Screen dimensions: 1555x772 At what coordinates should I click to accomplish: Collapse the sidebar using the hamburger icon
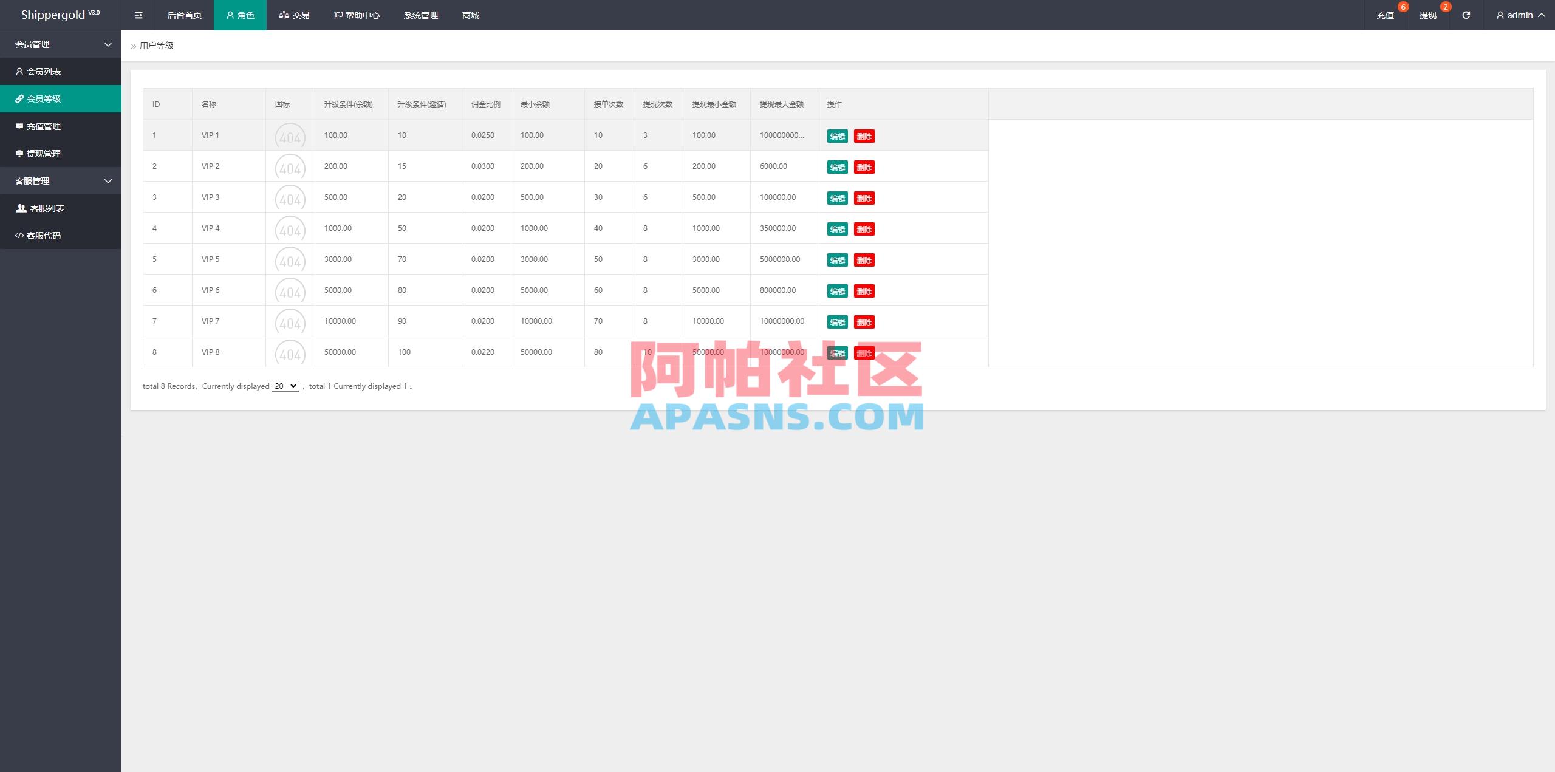coord(138,15)
